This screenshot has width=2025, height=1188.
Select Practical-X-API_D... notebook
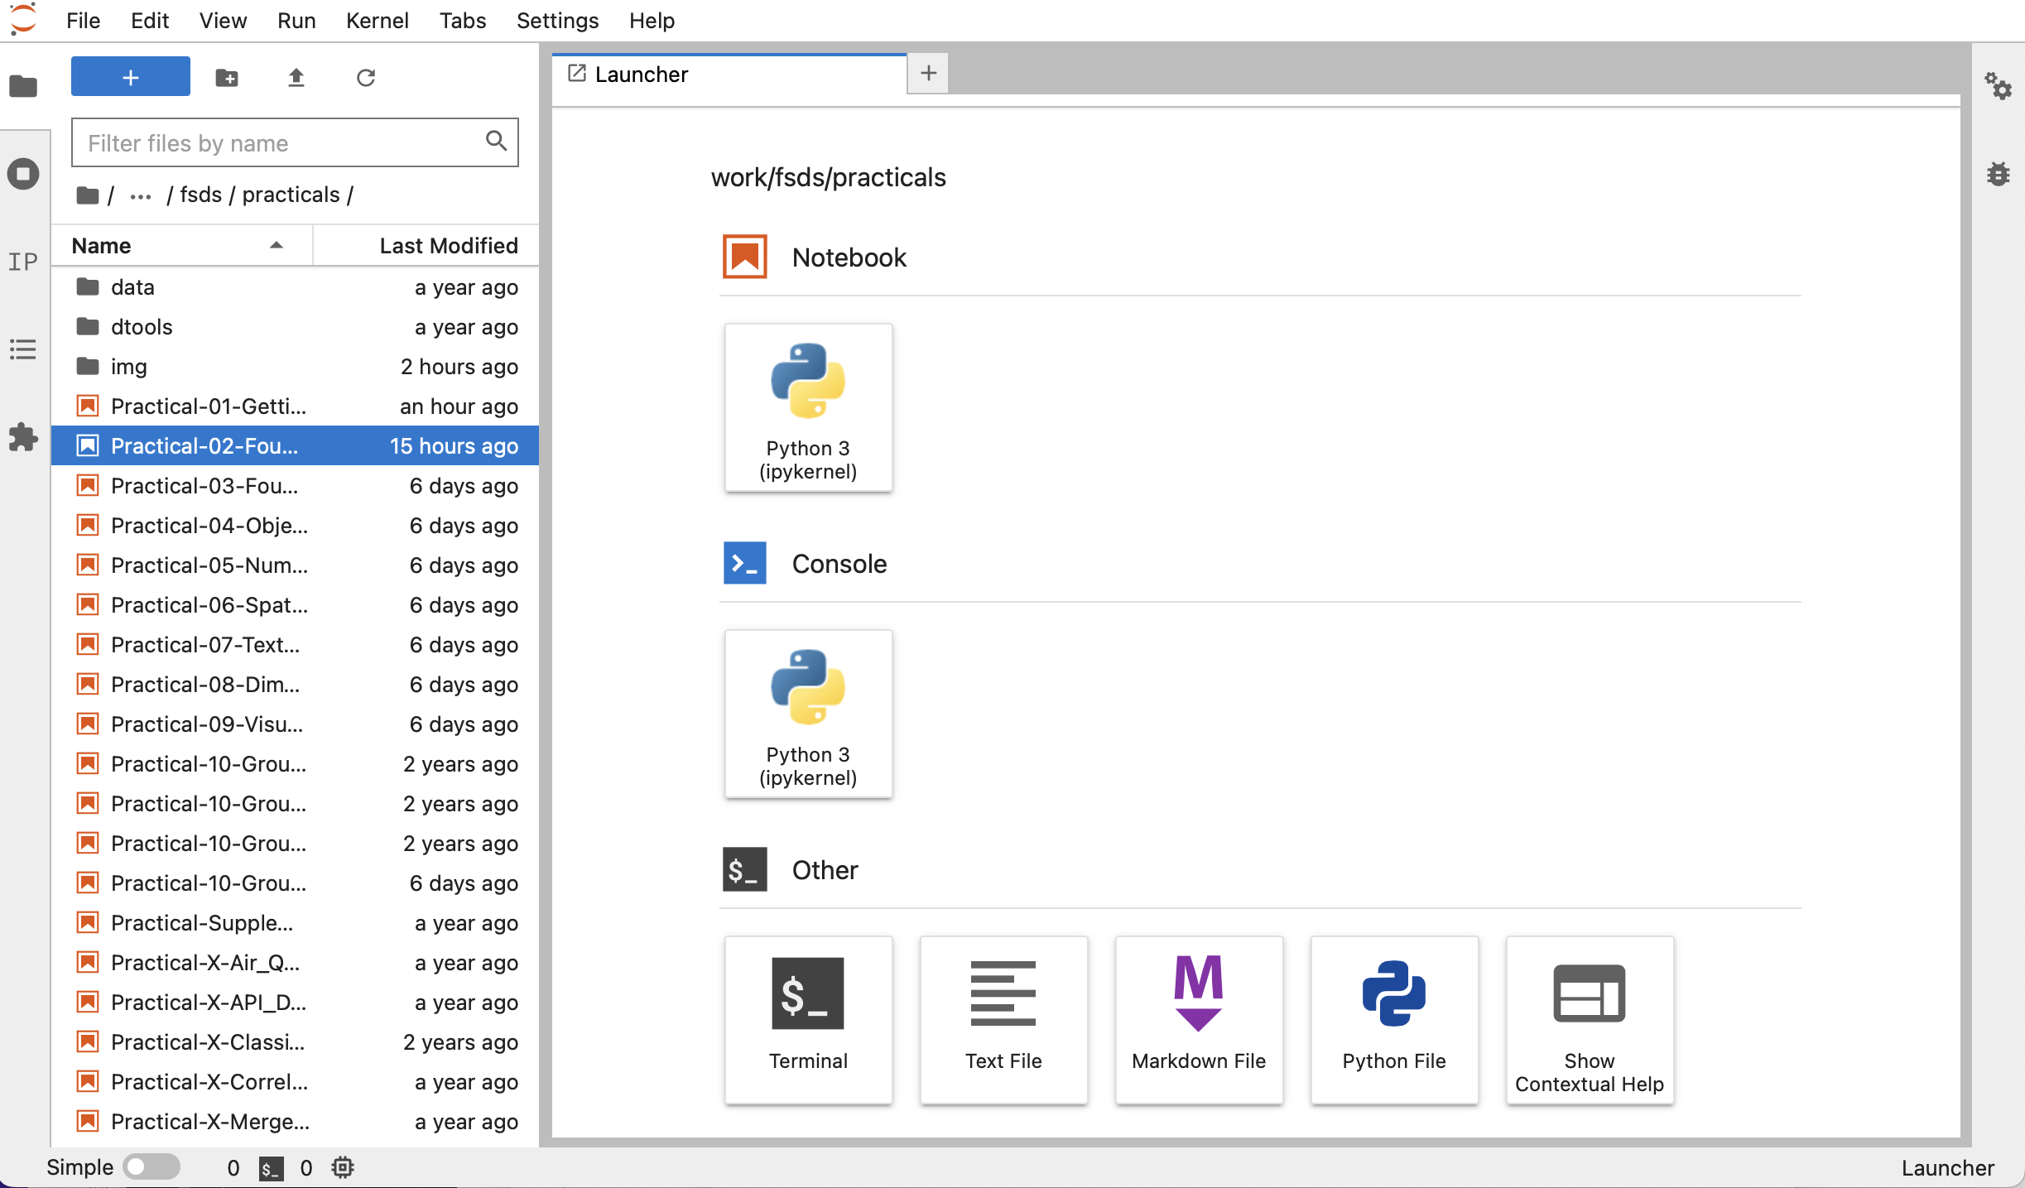point(295,1003)
